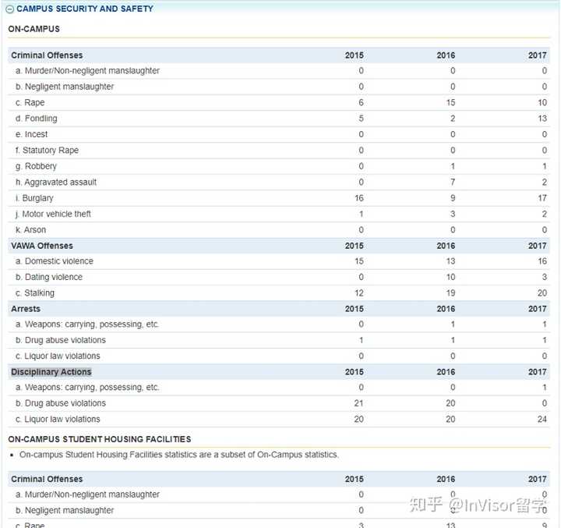The image size is (561, 528).
Task: Select the 'e. Incest' row label
Action: 31,134
